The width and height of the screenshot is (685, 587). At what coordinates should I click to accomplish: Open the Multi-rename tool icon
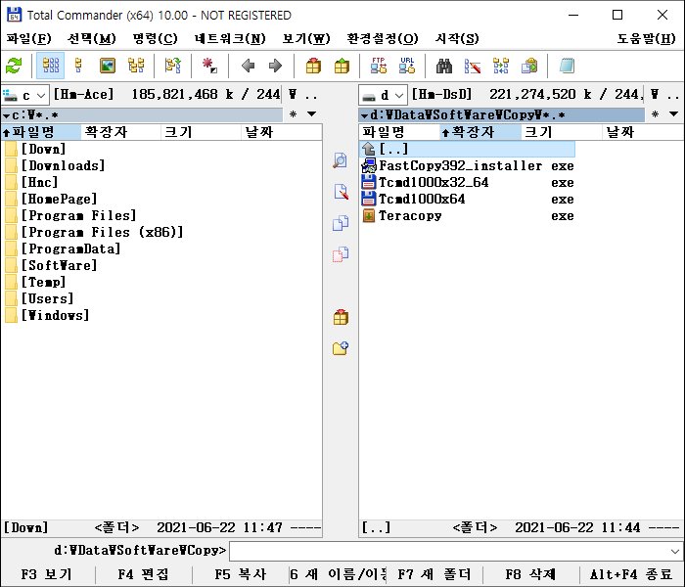pos(473,66)
